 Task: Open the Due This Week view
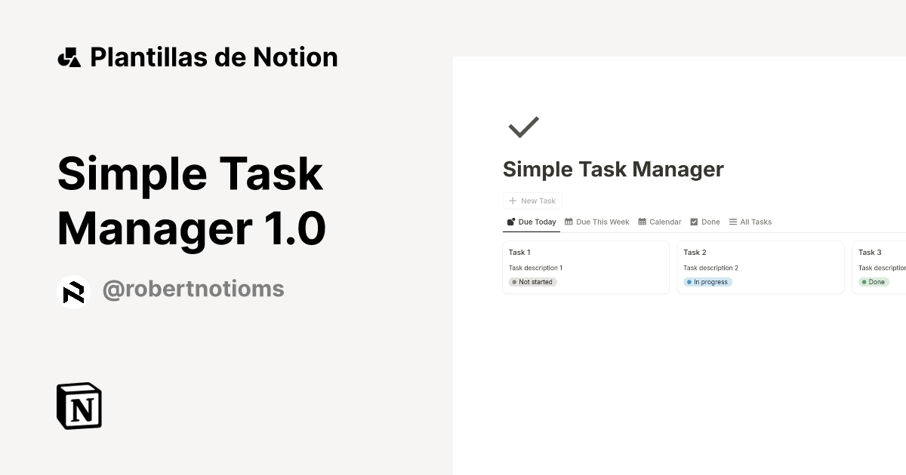602,222
